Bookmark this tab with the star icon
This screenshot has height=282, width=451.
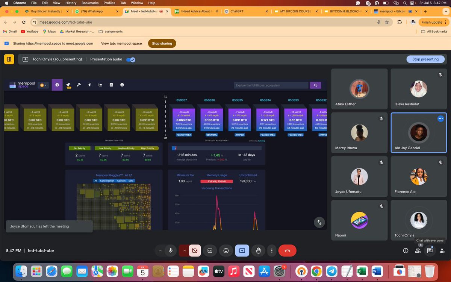pos(387,22)
